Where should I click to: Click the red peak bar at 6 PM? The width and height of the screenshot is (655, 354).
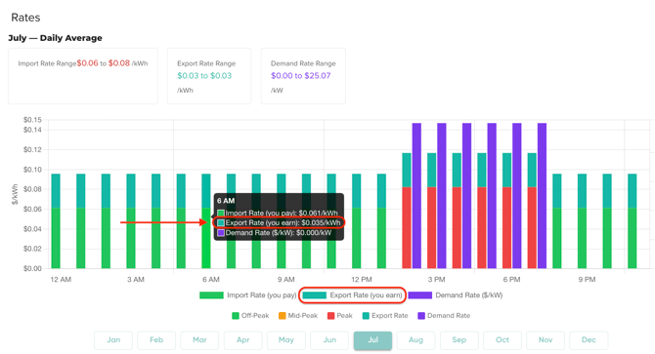506,228
